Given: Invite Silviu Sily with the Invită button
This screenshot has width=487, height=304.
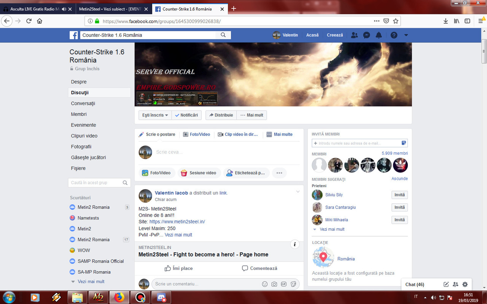Looking at the screenshot, I should pyautogui.click(x=399, y=195).
